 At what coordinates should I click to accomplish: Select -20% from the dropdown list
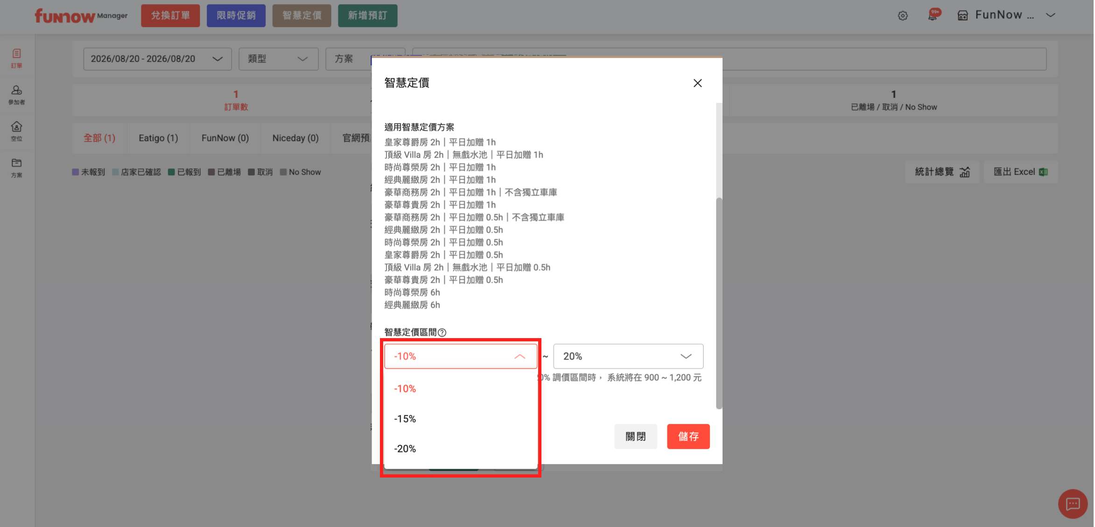461,449
